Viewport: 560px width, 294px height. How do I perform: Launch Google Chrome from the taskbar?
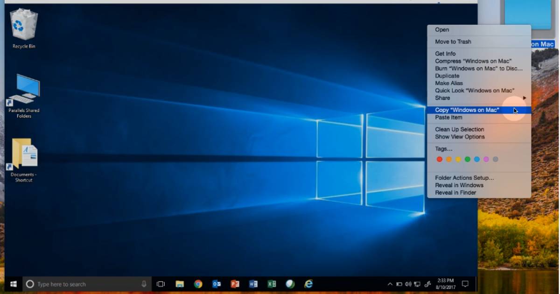198,284
